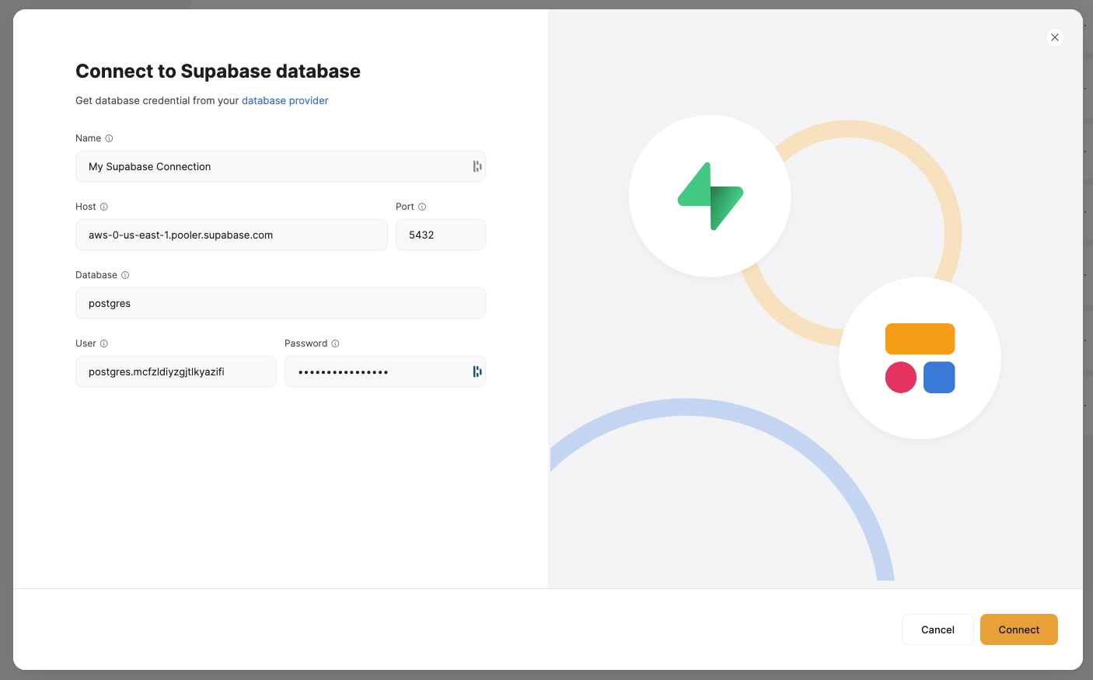Image resolution: width=1093 pixels, height=680 pixels.
Task: Click the Supabase logo illustration
Action: click(709, 196)
